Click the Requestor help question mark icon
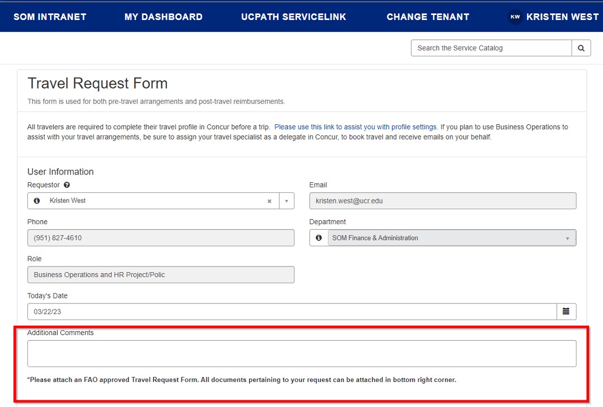Image resolution: width=603 pixels, height=407 pixels. (67, 185)
